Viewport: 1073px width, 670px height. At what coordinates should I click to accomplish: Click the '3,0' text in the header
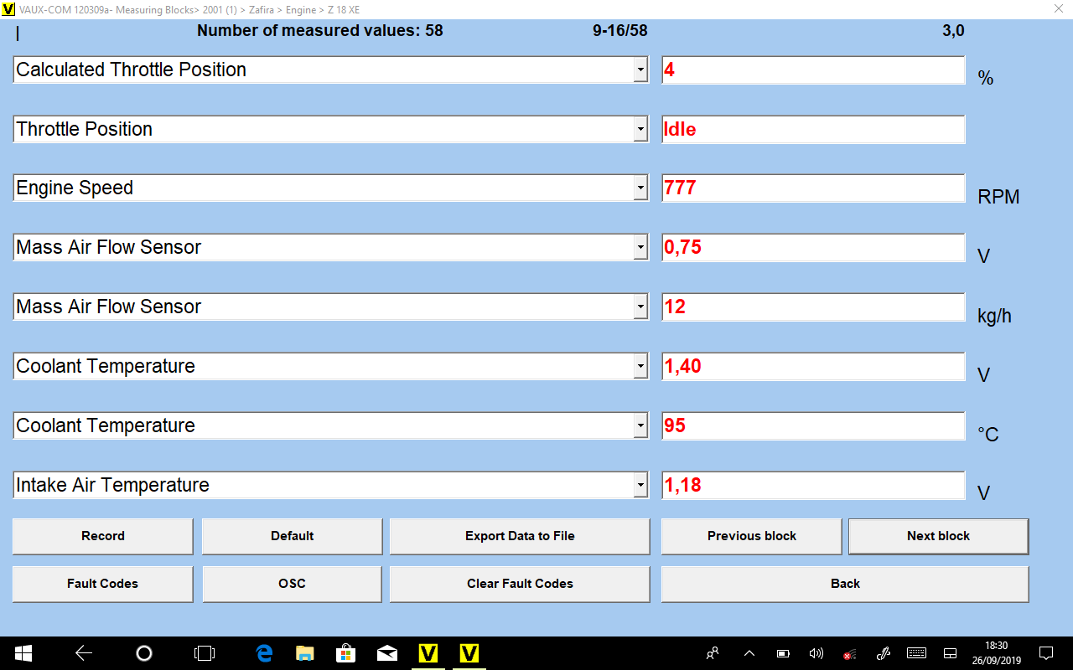(x=953, y=31)
